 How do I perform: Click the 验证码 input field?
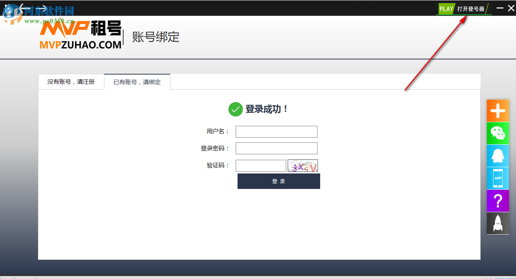click(261, 165)
